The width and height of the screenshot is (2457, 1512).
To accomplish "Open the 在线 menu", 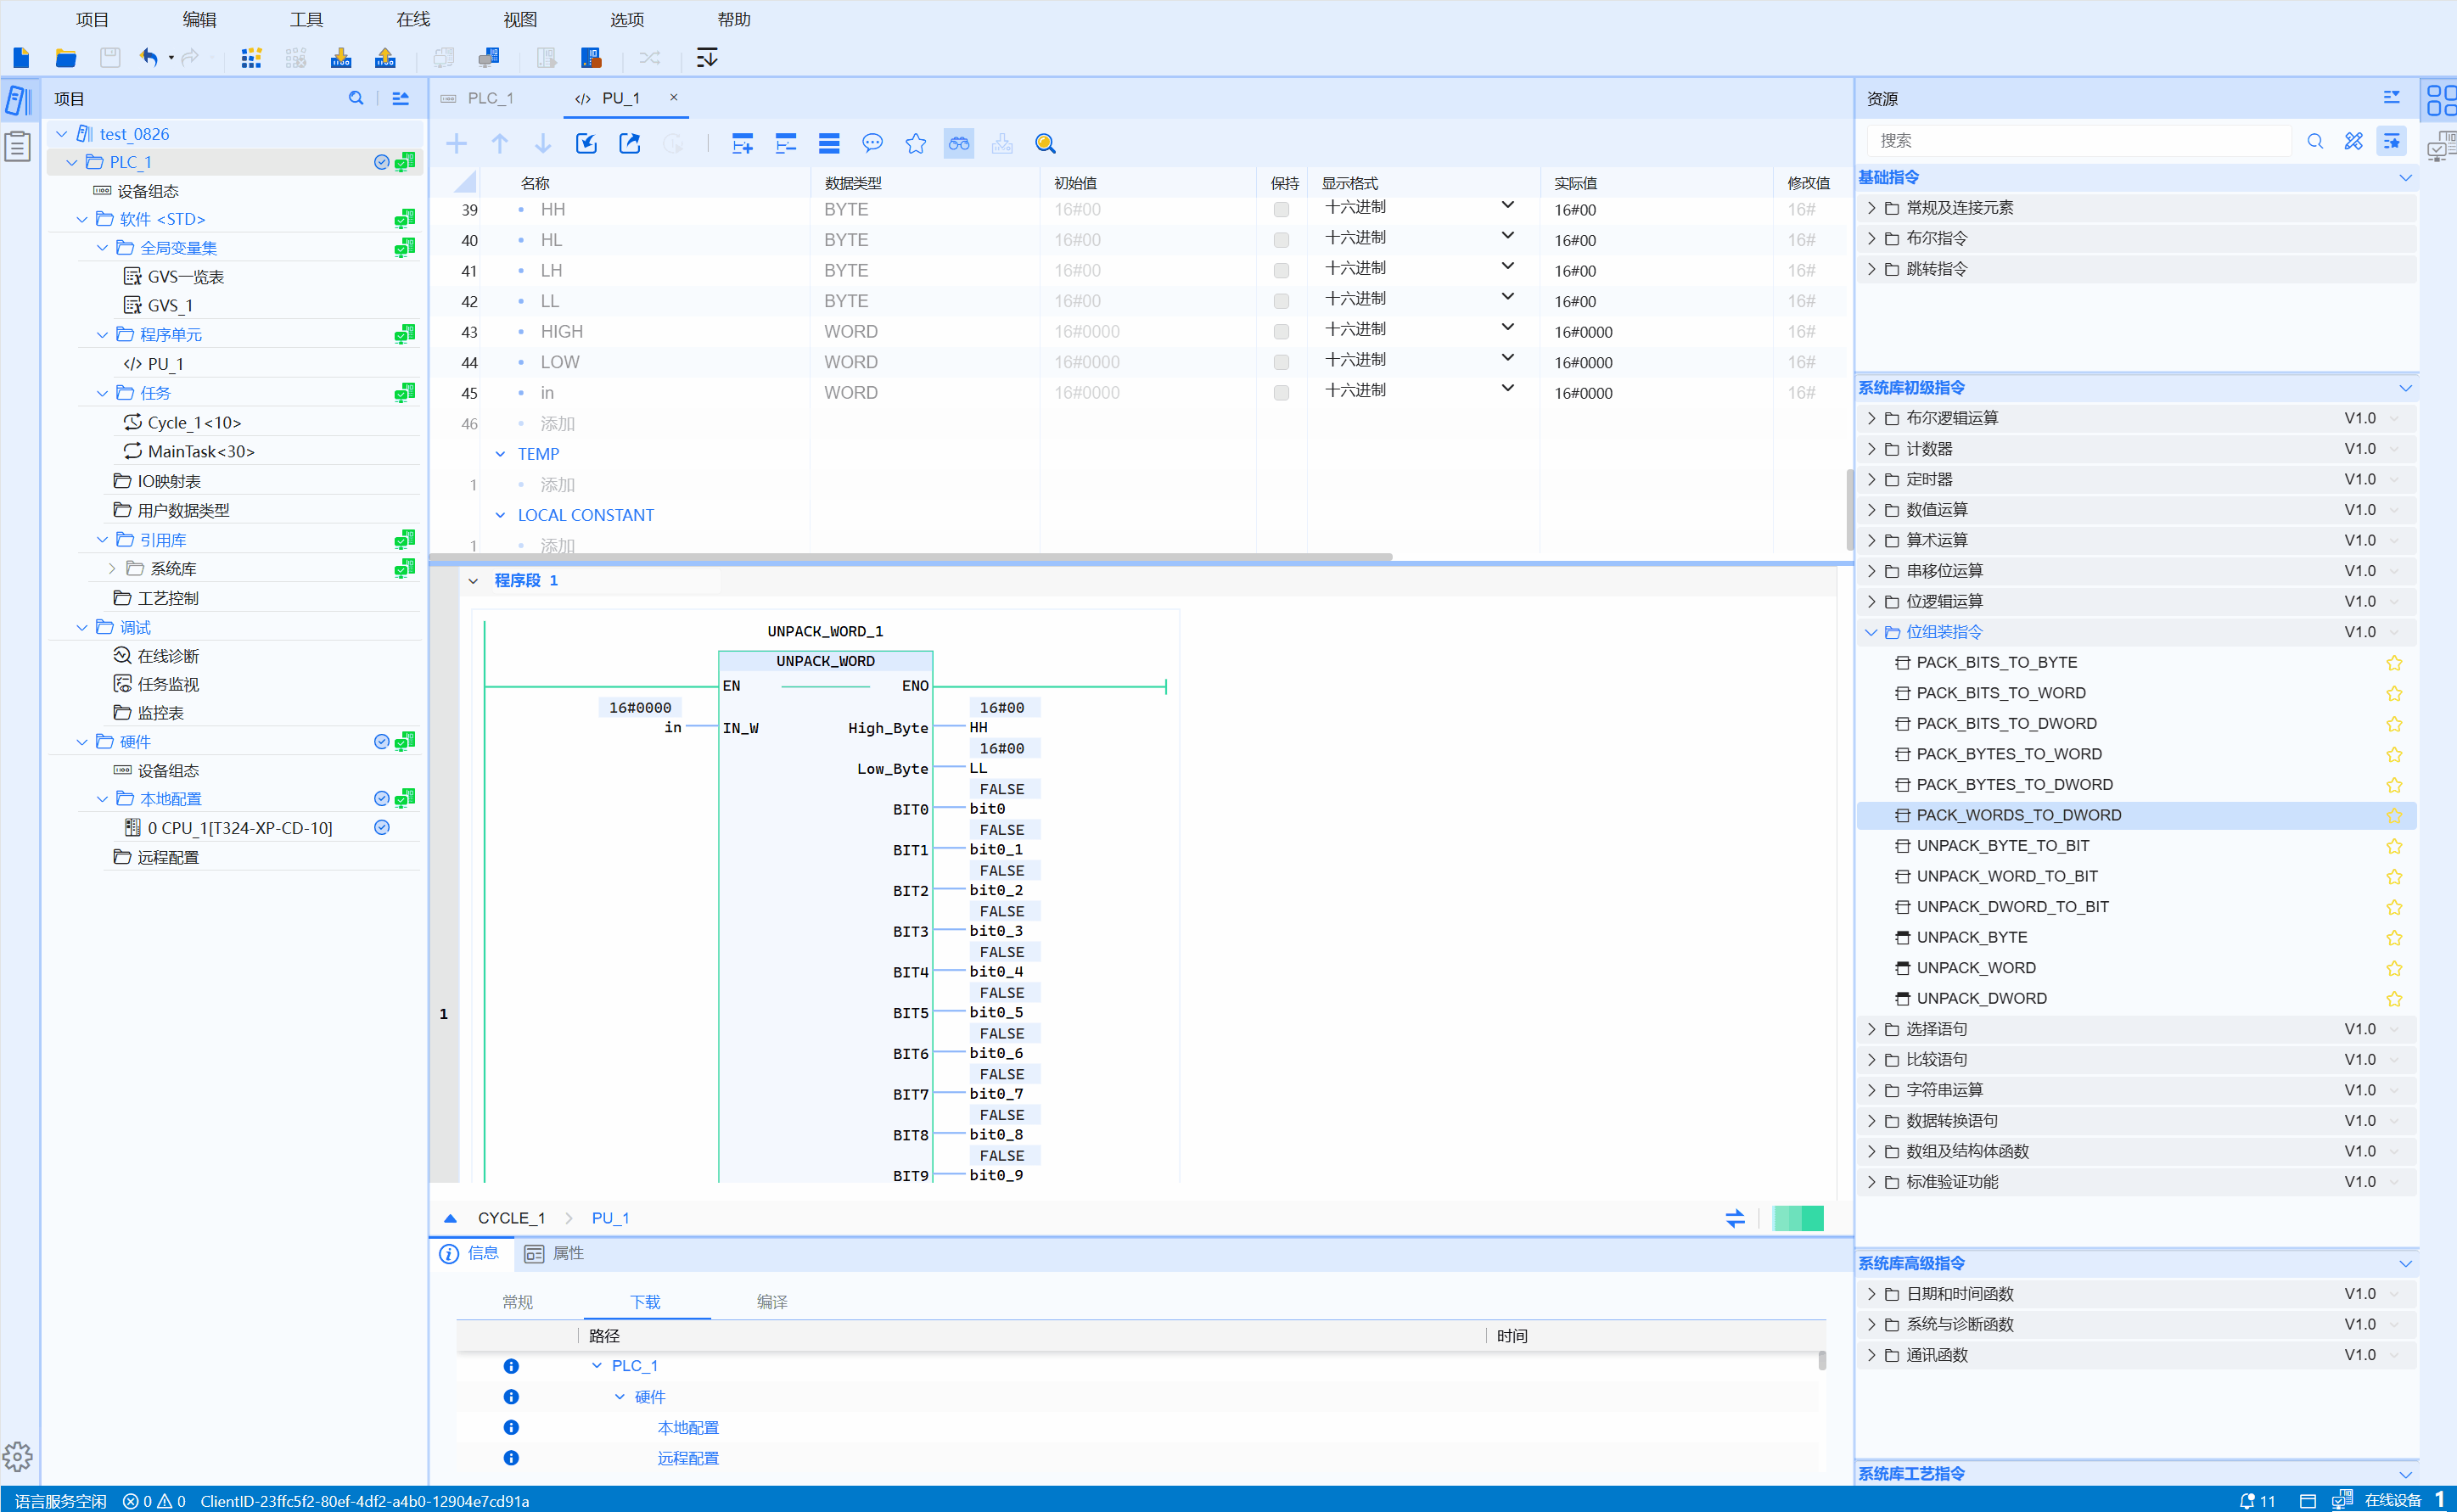I will (412, 19).
